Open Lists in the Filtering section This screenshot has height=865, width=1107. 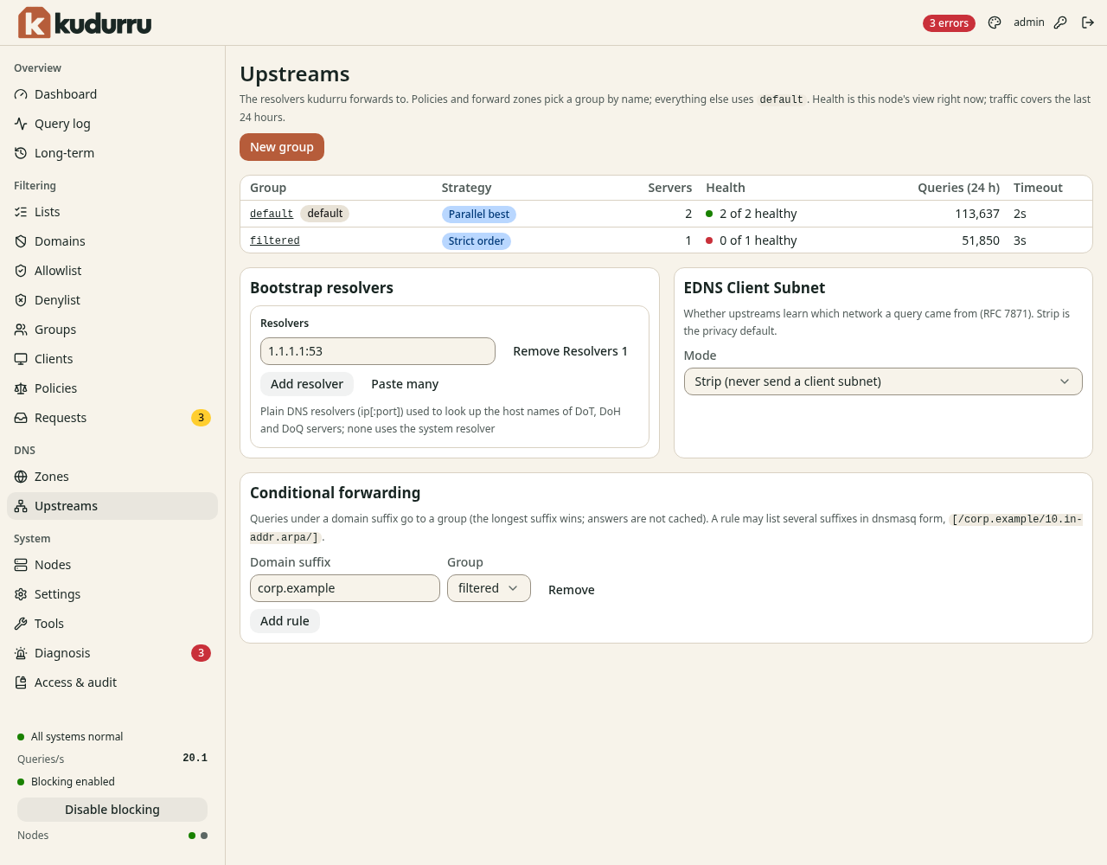[x=112, y=212]
